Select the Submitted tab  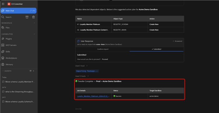[x=157, y=49]
